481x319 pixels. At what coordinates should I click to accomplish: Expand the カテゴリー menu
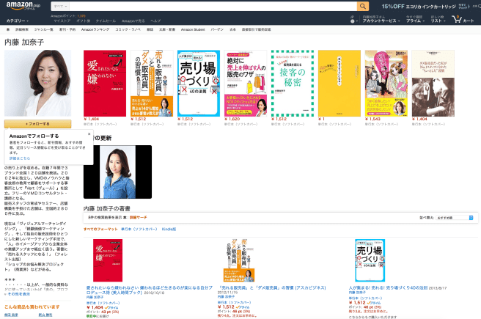click(18, 21)
